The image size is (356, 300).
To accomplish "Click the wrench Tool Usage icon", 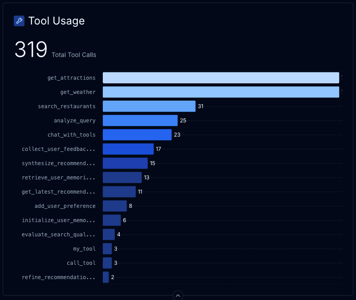I will coord(19,21).
